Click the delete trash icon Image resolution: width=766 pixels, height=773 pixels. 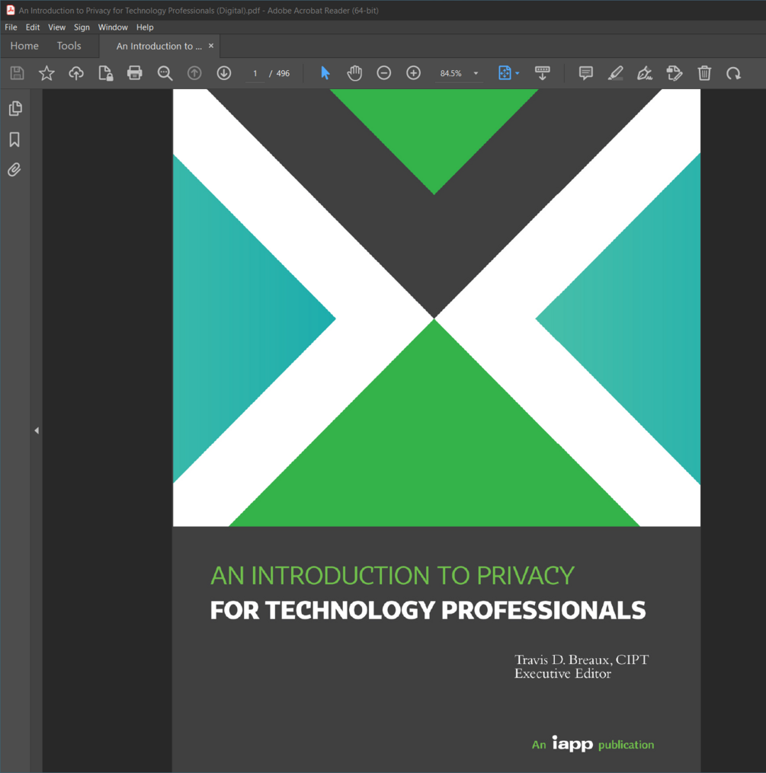tap(704, 73)
